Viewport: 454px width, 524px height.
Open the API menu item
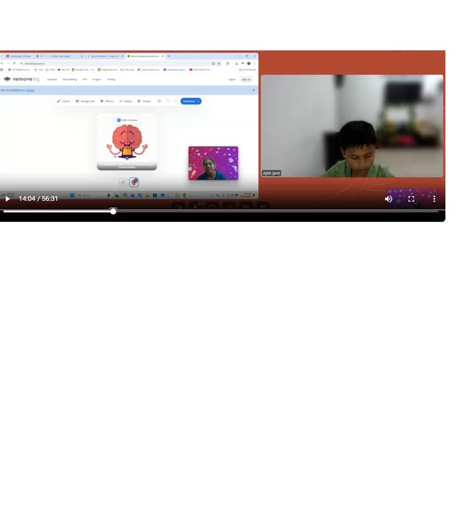(x=85, y=79)
